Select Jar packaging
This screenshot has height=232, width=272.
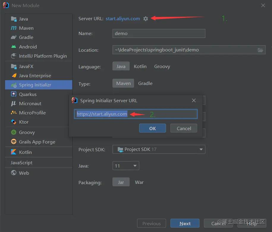point(121,182)
